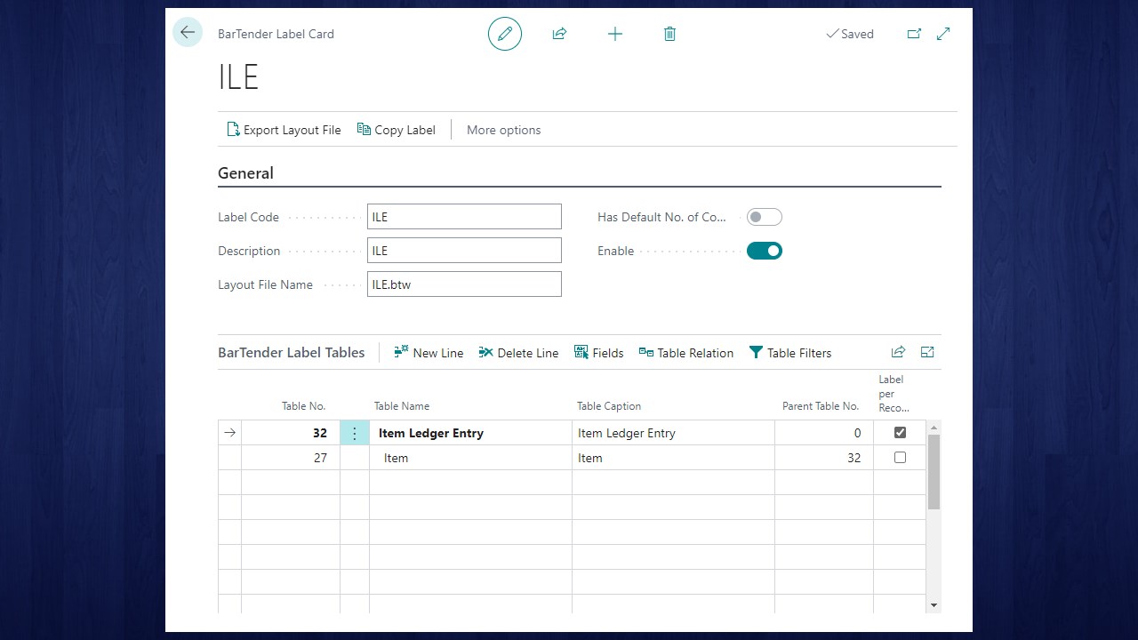1138x640 pixels.
Task: Click the table vertical scrollbar thumb
Action: tap(934, 472)
